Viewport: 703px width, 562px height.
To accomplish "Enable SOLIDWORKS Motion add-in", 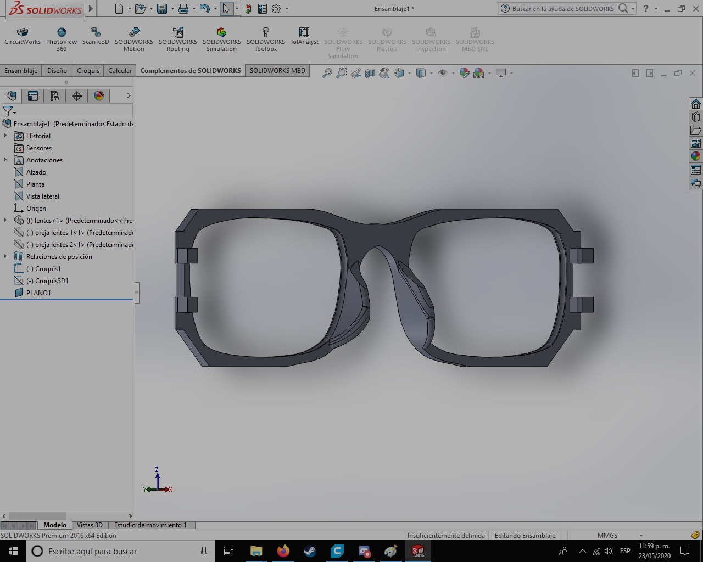I will pyautogui.click(x=134, y=40).
